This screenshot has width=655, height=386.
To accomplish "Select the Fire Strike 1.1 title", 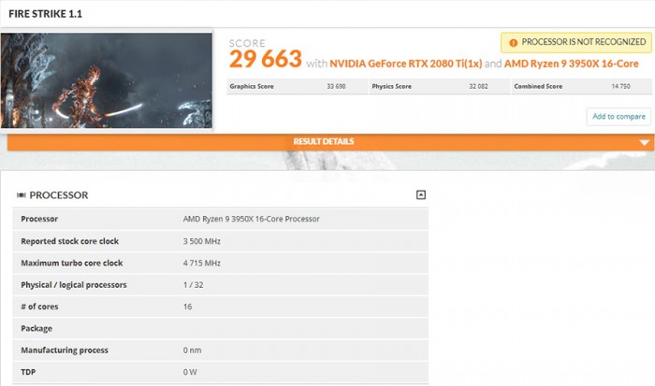I will pyautogui.click(x=45, y=14).
